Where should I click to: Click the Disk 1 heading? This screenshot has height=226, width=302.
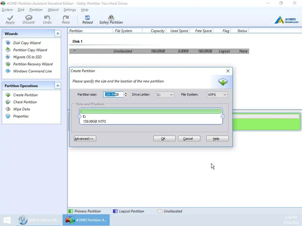(x=78, y=41)
